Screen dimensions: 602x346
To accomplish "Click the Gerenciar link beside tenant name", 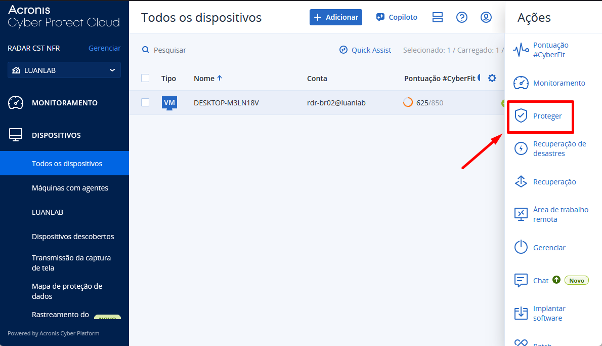I will click(x=104, y=48).
